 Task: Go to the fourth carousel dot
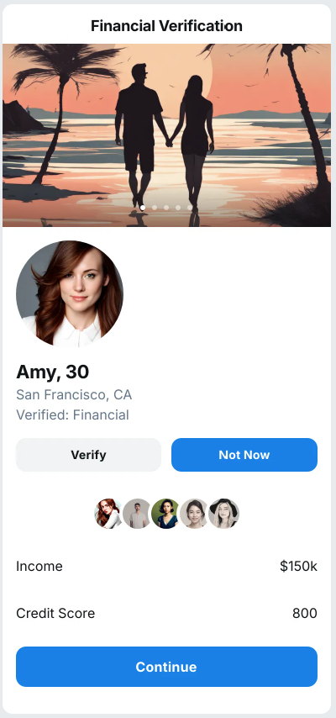pos(178,208)
